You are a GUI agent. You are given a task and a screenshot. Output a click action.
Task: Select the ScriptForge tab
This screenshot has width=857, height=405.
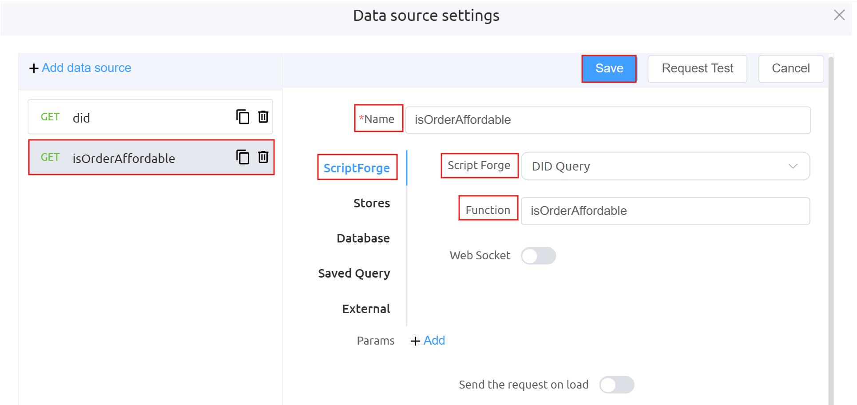(357, 168)
